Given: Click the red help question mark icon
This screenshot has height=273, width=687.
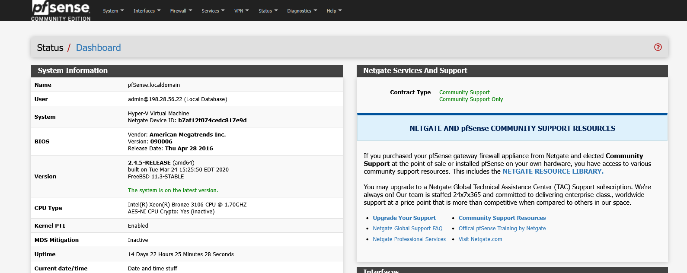Looking at the screenshot, I should [x=658, y=47].
